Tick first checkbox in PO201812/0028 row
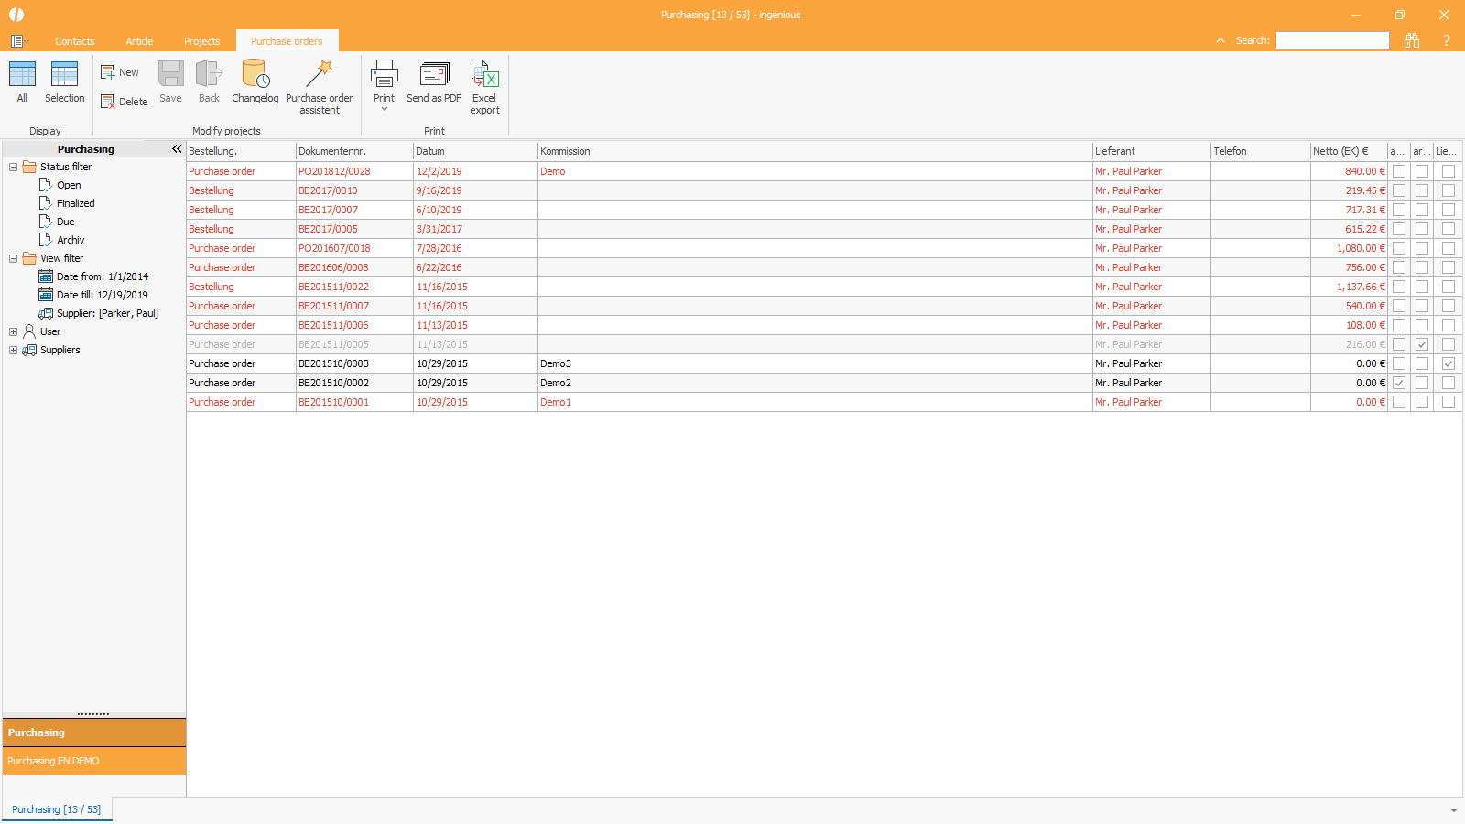 1399,171
